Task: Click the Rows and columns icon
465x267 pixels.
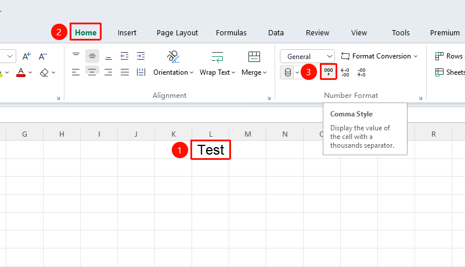Action: point(439,56)
